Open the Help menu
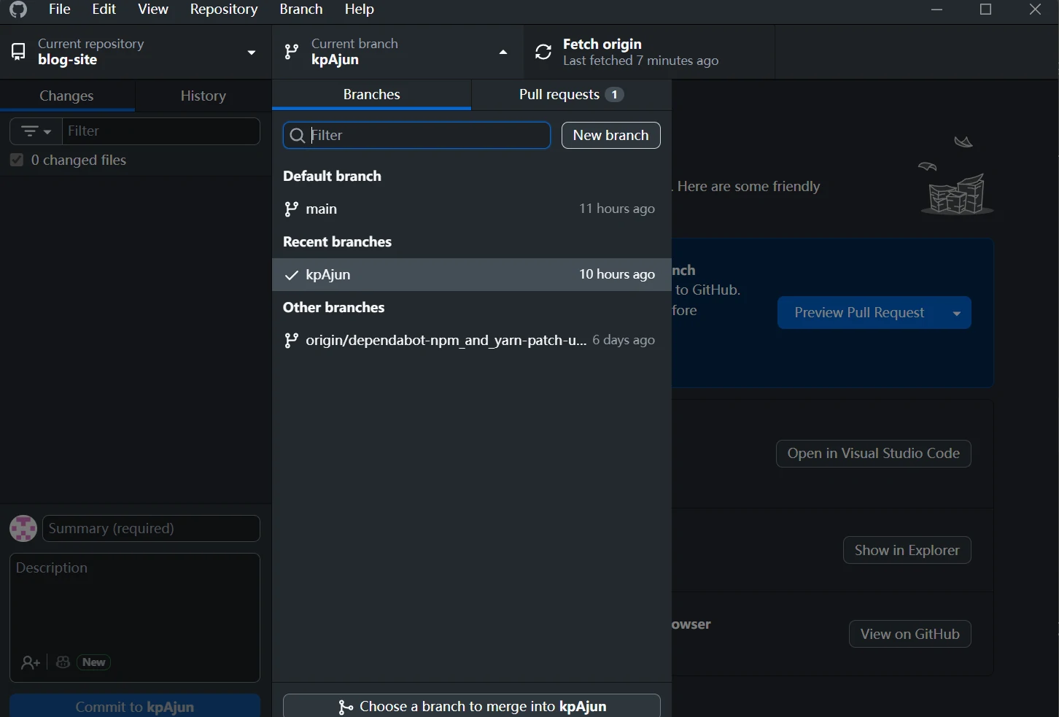Image resolution: width=1059 pixels, height=717 pixels. pos(360,9)
